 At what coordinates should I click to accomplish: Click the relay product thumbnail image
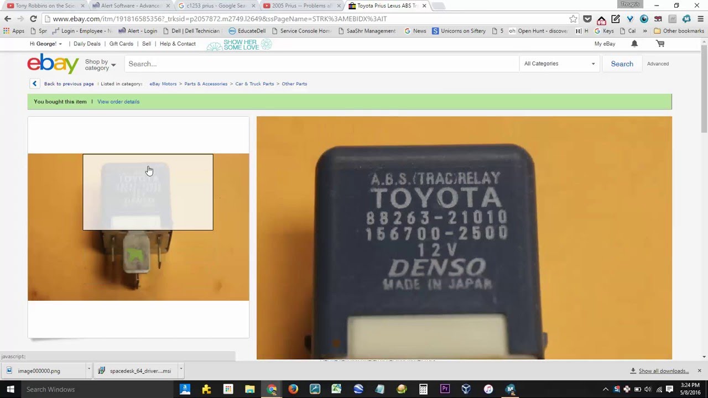click(138, 227)
